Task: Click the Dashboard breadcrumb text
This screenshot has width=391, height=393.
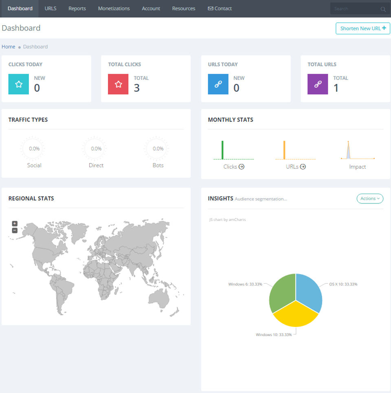Action: (35, 46)
